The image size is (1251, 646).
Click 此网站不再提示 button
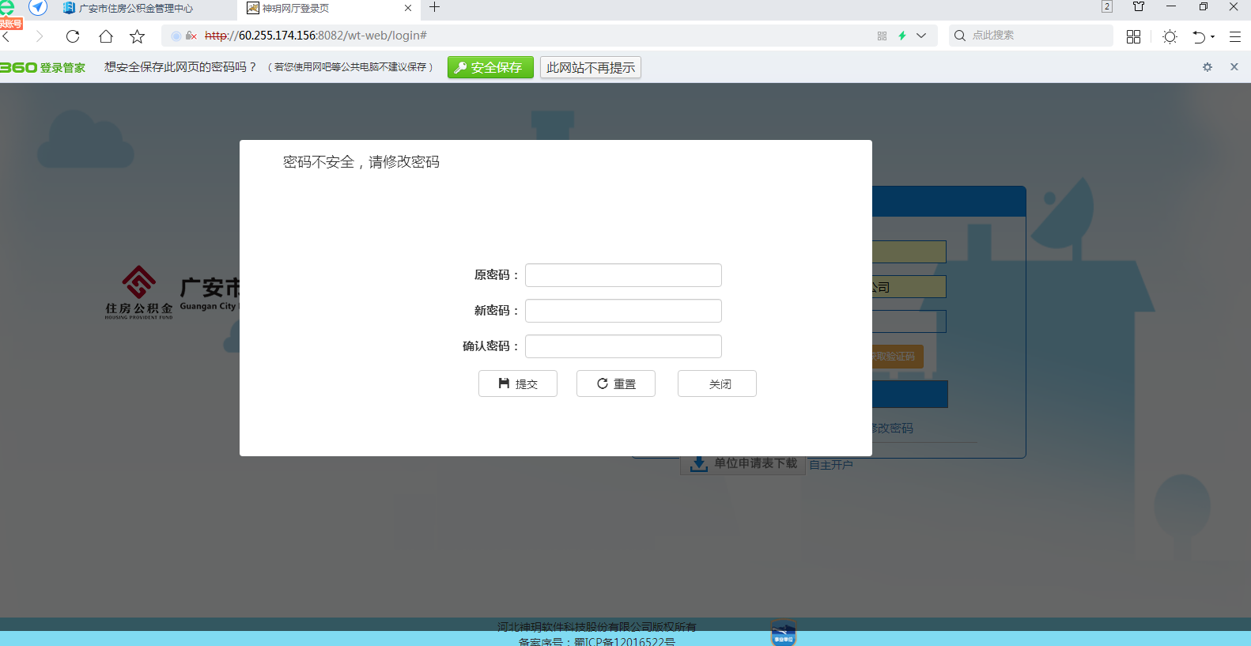tap(591, 67)
